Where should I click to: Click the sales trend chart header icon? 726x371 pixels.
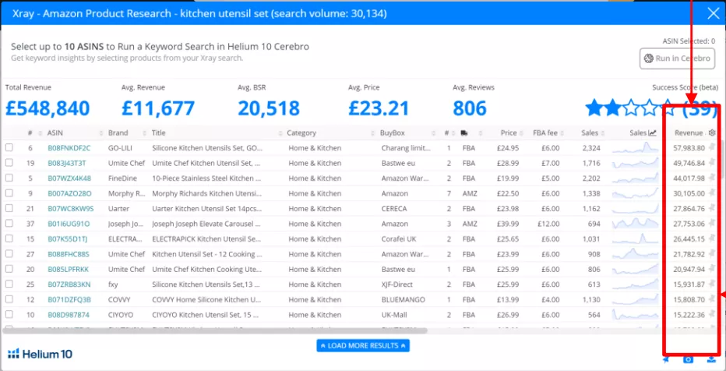tap(653, 133)
